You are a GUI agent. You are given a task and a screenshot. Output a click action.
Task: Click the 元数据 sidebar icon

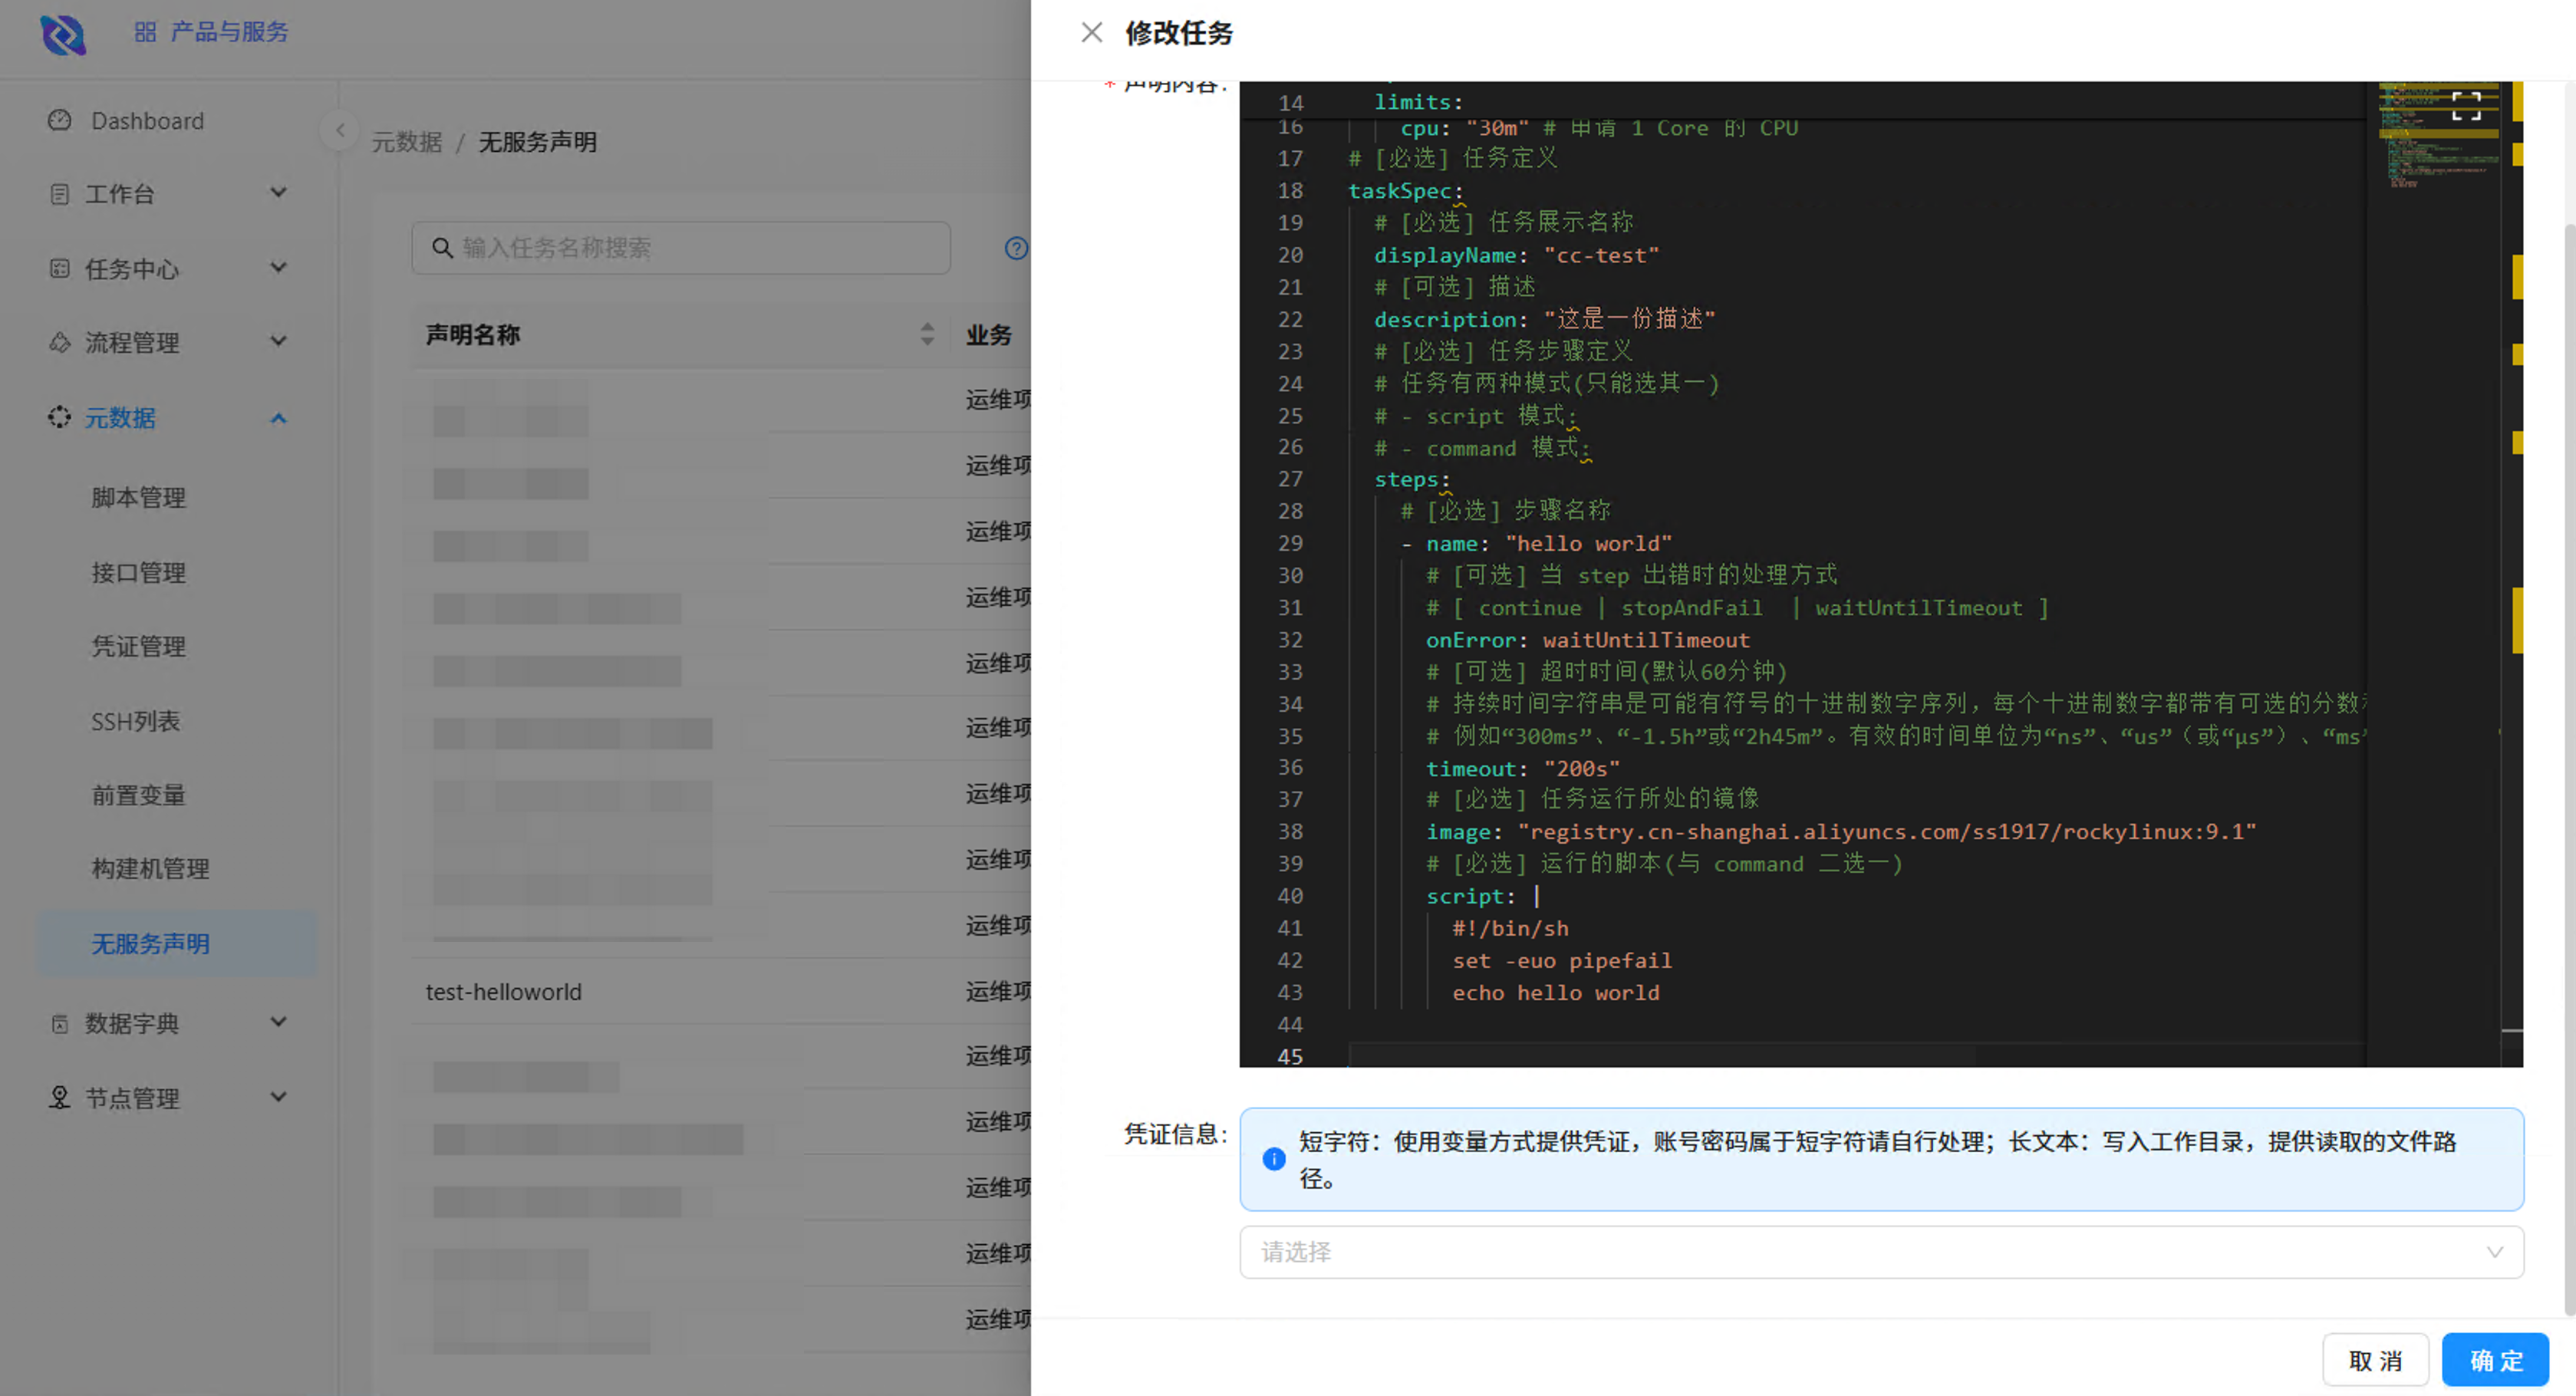[x=60, y=417]
